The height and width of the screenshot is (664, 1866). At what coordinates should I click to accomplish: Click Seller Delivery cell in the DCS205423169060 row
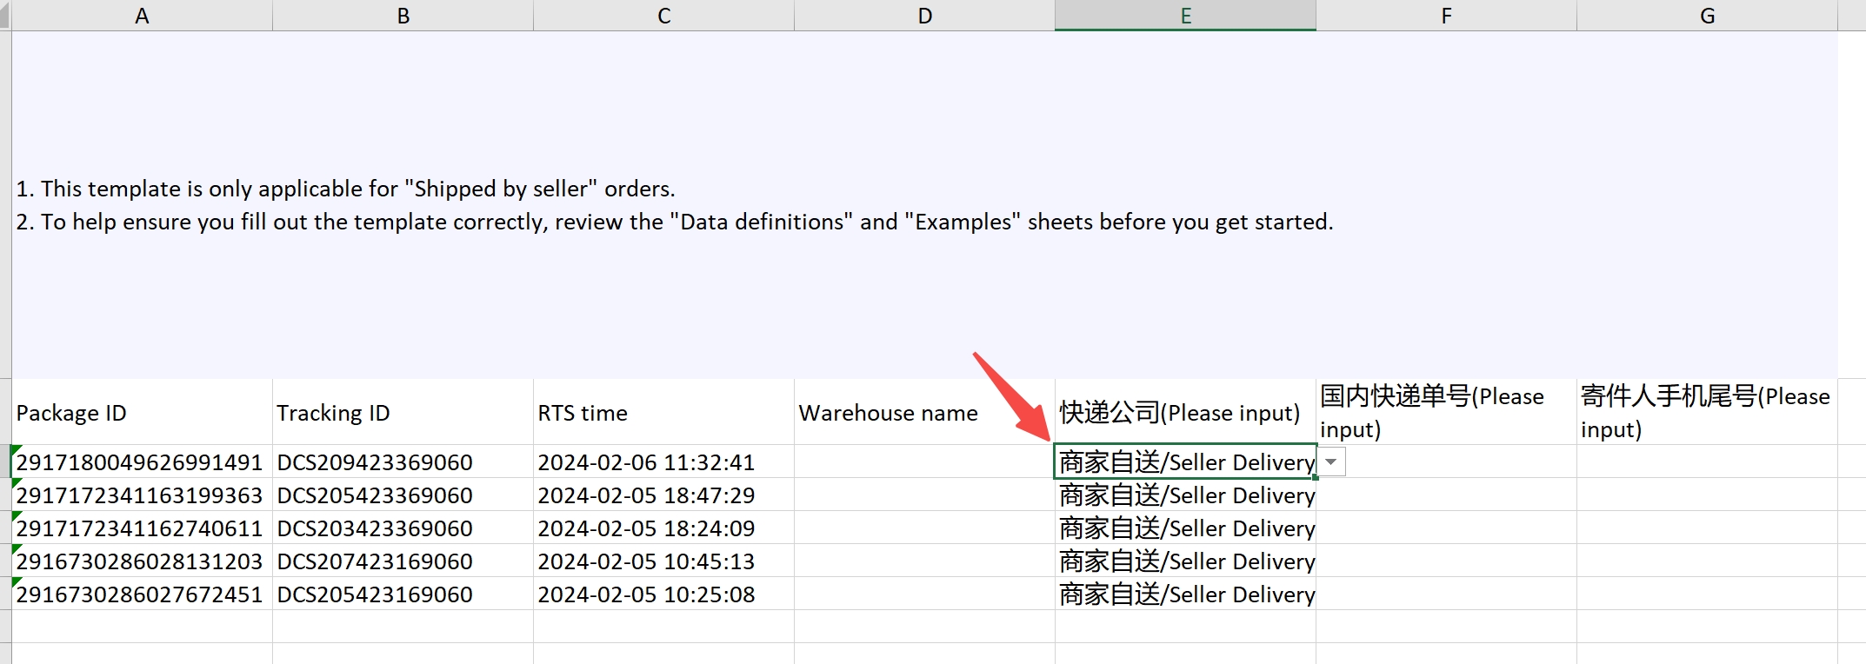[x=1185, y=594]
